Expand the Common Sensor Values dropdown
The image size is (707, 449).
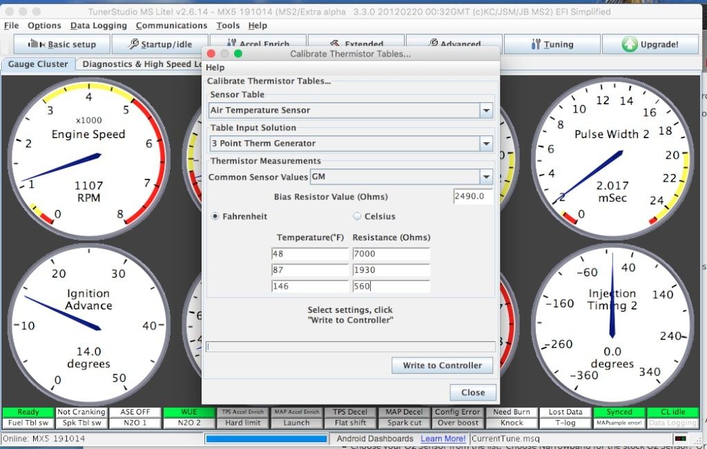(486, 177)
